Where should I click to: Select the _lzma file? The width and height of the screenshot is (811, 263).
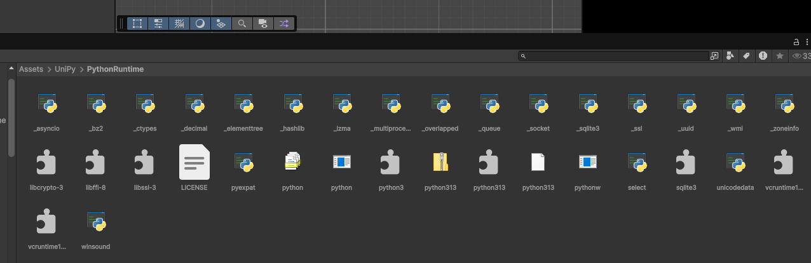tap(341, 113)
